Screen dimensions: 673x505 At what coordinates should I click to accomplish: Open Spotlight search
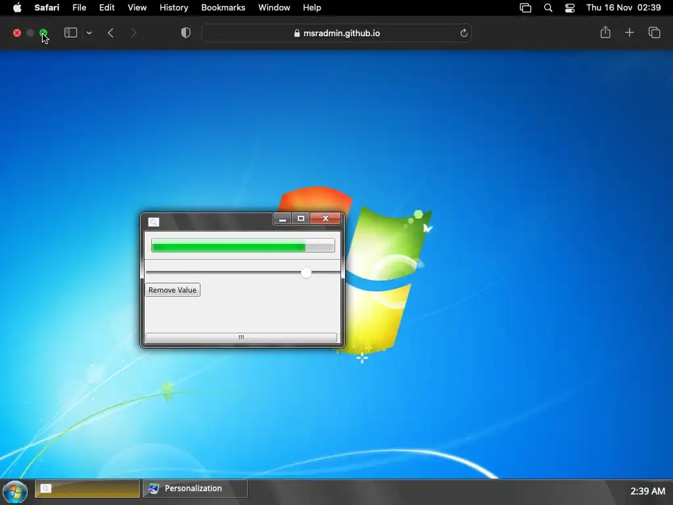548,8
